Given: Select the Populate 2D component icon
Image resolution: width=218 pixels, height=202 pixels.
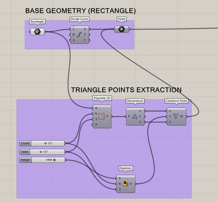Looking at the screenshot, I should tap(102, 116).
